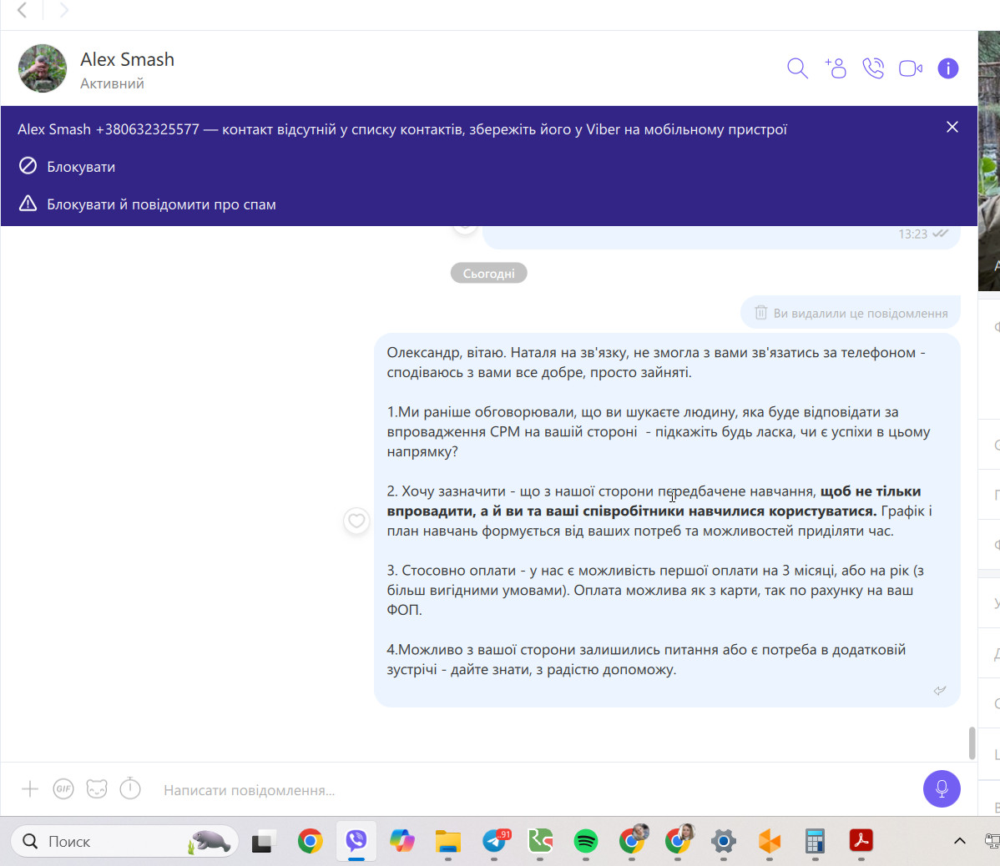Close the unknown contact banner

952,128
